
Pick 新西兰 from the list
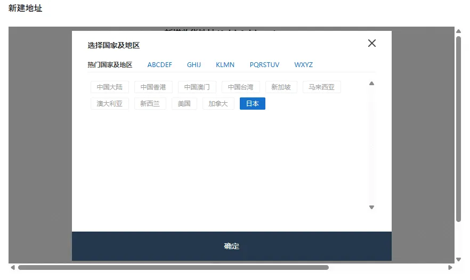(x=150, y=104)
